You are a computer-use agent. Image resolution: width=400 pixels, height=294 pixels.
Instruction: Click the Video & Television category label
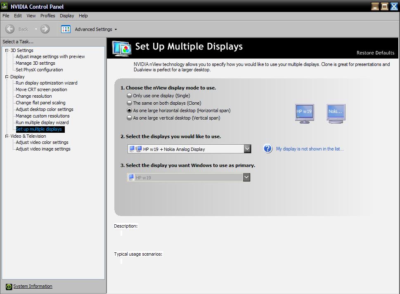click(28, 136)
